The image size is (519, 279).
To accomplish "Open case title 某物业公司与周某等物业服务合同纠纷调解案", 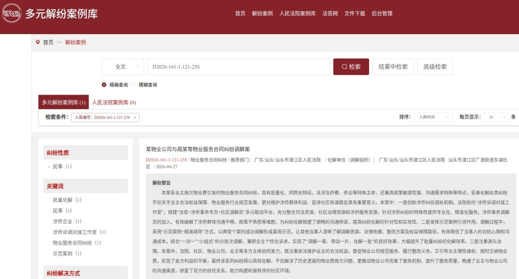I will (198, 149).
